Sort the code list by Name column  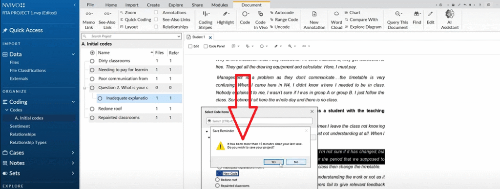pyautogui.click(x=104, y=53)
